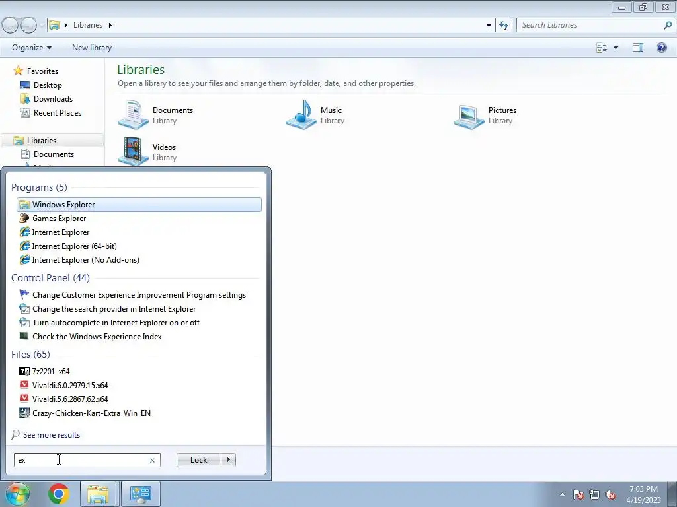The width and height of the screenshot is (677, 507).
Task: Click the magnifier icon beside See more results
Action: [16, 434]
